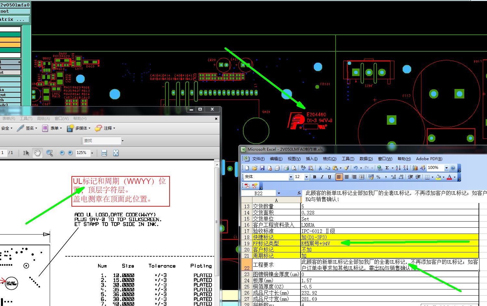
Task: Save the Excel workbook
Action: (x=262, y=168)
